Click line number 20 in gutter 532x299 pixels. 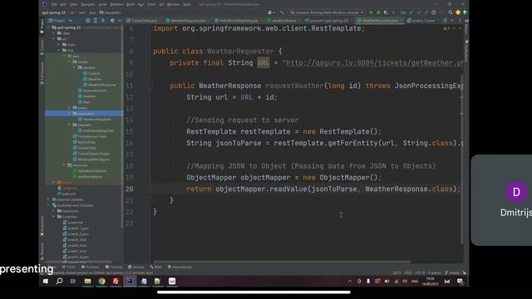click(130, 189)
